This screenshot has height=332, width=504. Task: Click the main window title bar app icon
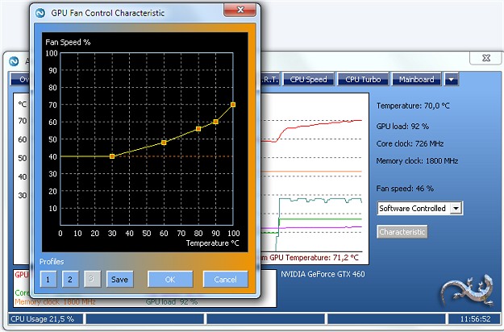[x=14, y=61]
